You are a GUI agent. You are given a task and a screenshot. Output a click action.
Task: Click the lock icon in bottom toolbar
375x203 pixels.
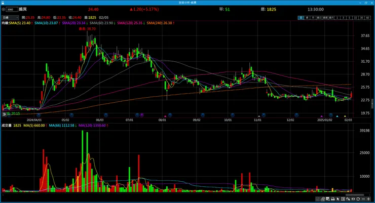pos(317,199)
